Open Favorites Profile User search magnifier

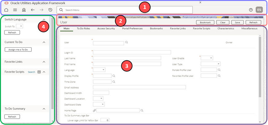coord(219,76)
